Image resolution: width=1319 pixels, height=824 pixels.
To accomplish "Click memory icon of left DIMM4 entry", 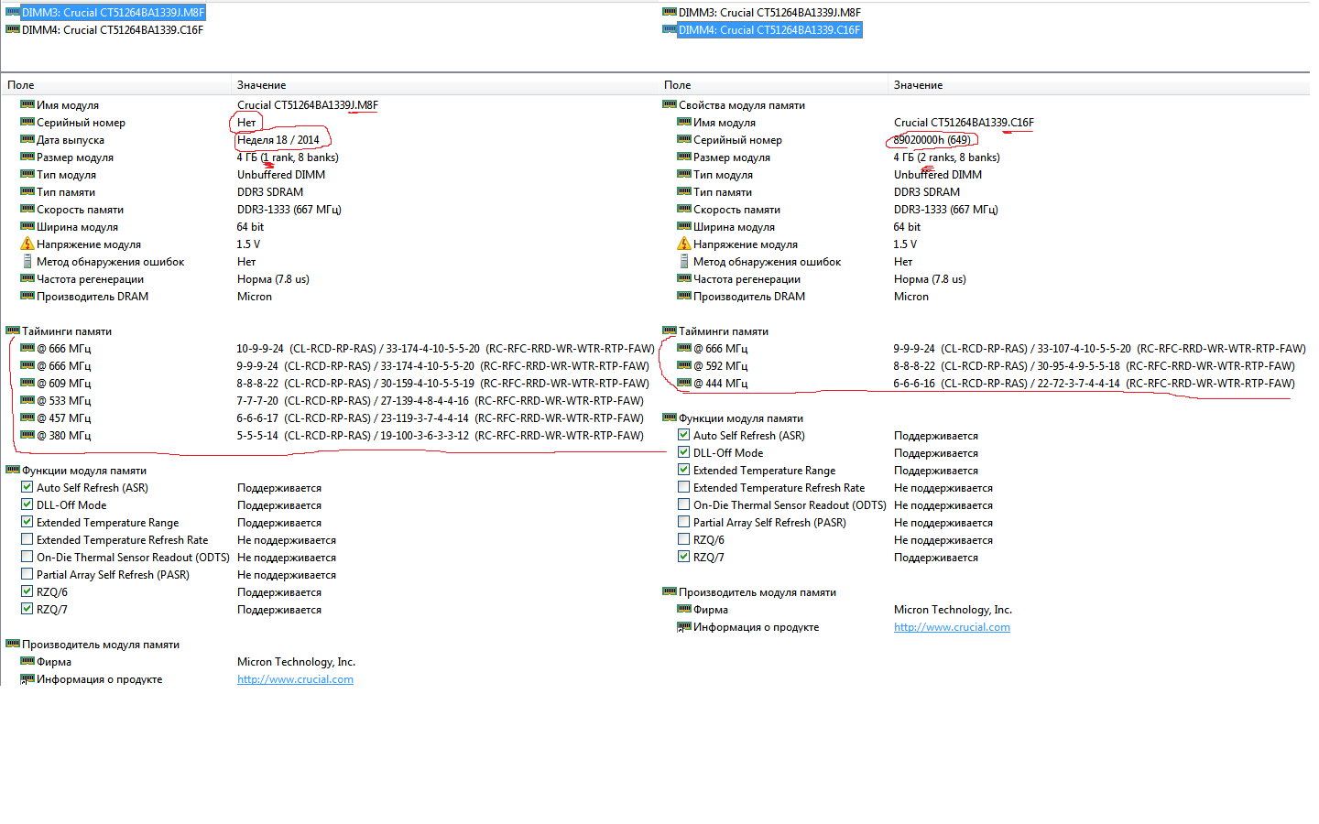I will [x=13, y=29].
